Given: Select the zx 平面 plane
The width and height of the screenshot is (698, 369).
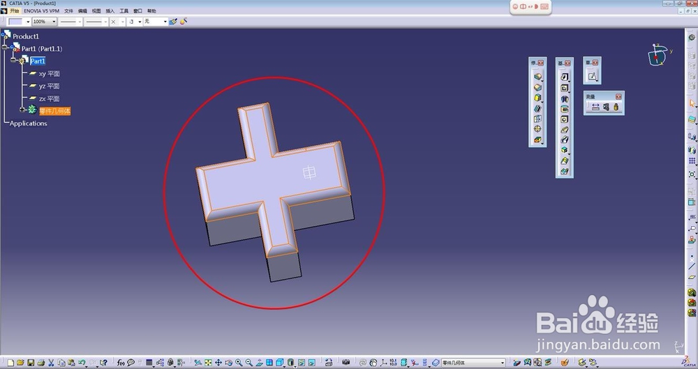Looking at the screenshot, I should [x=49, y=98].
